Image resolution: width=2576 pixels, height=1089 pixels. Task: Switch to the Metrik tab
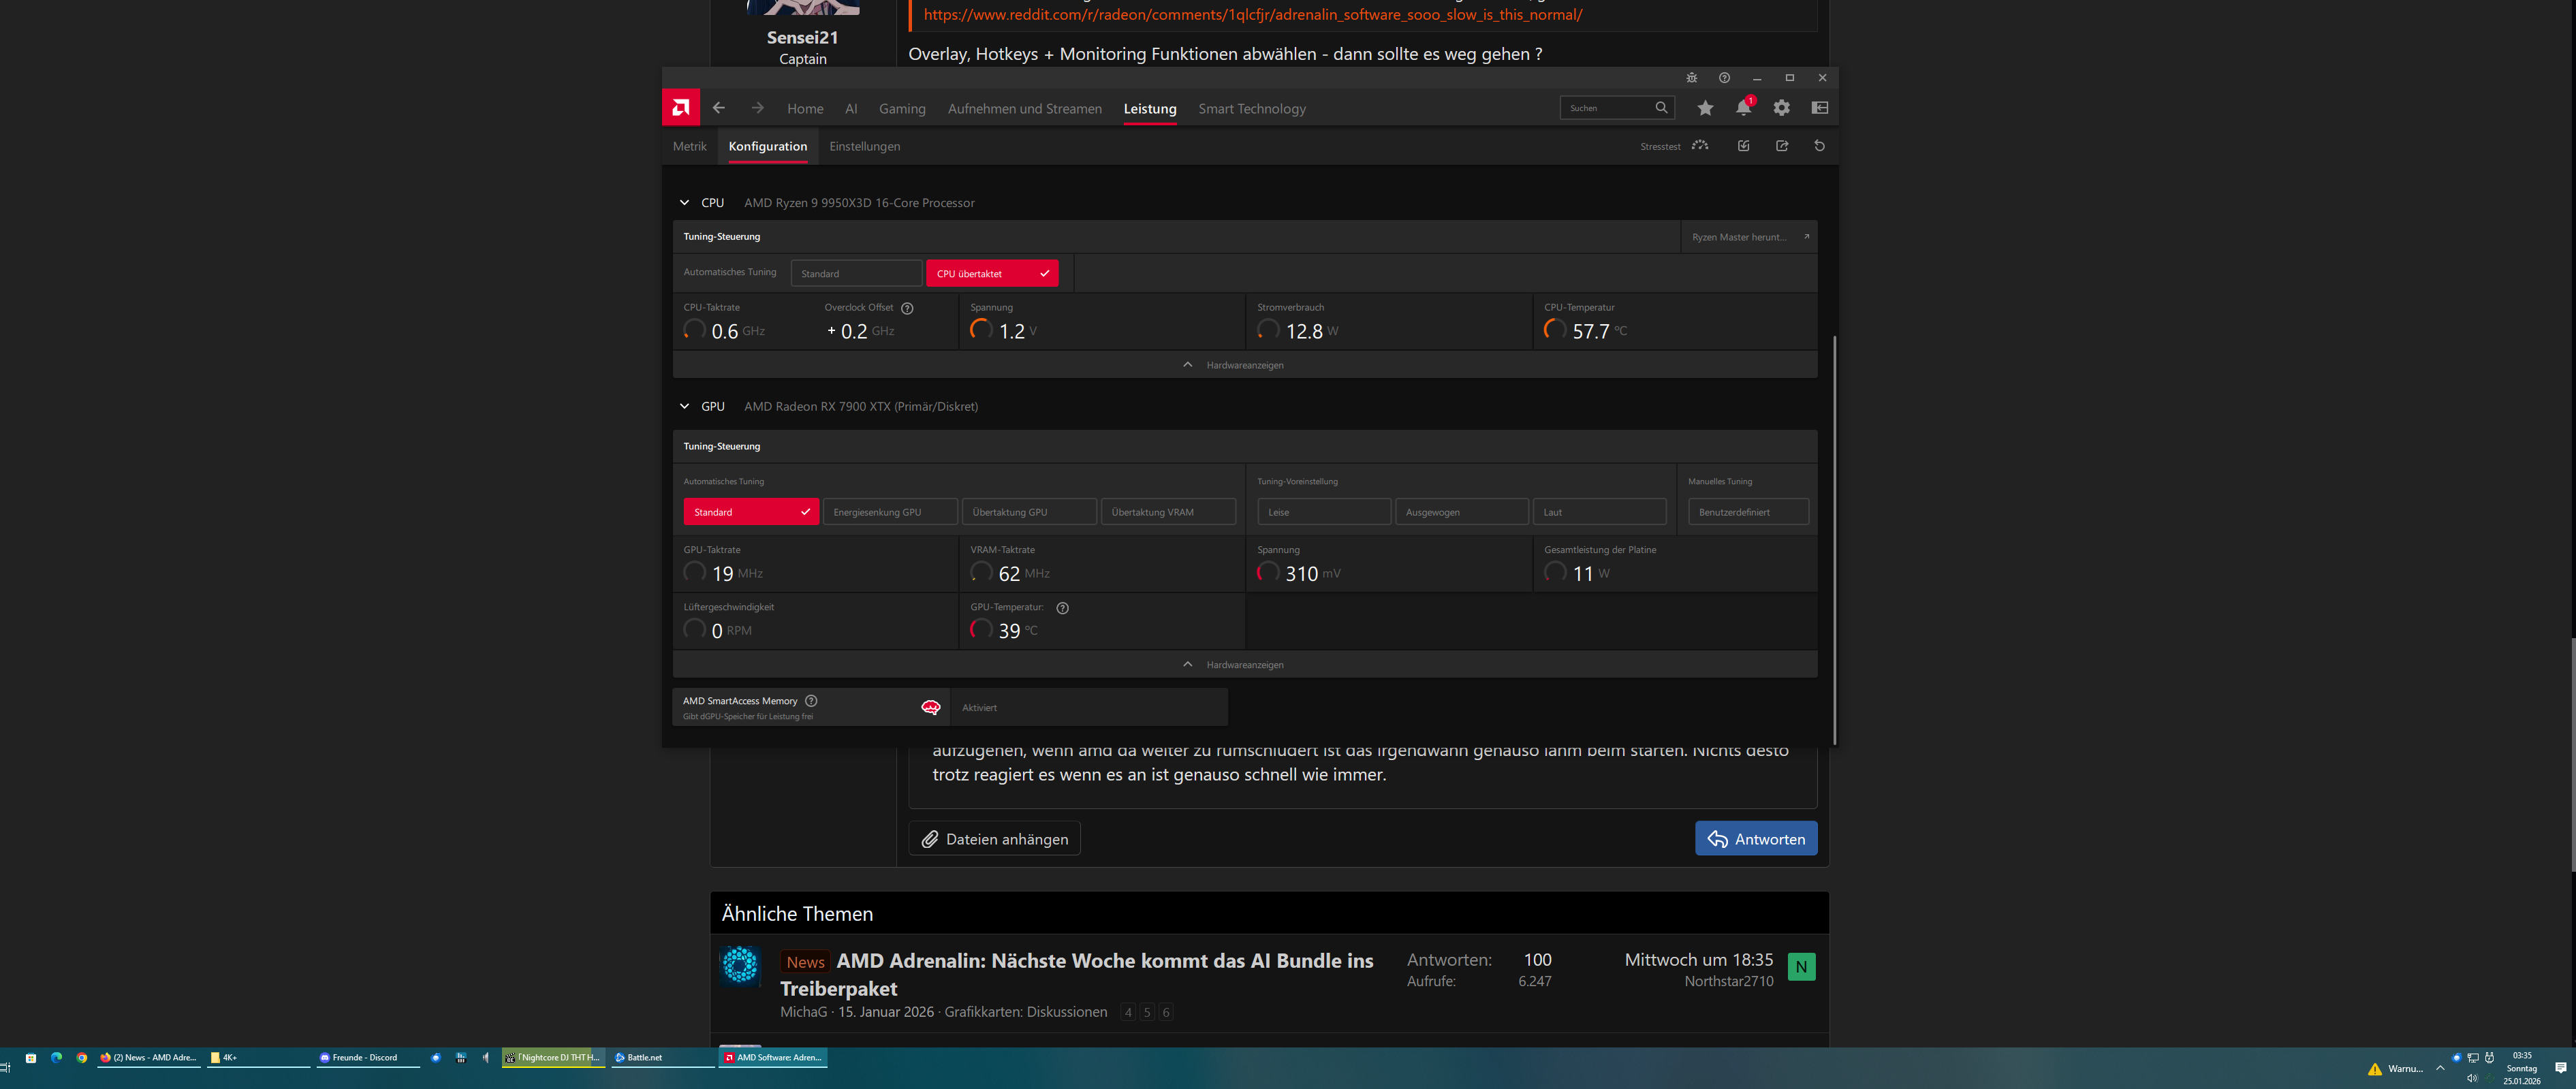(689, 146)
